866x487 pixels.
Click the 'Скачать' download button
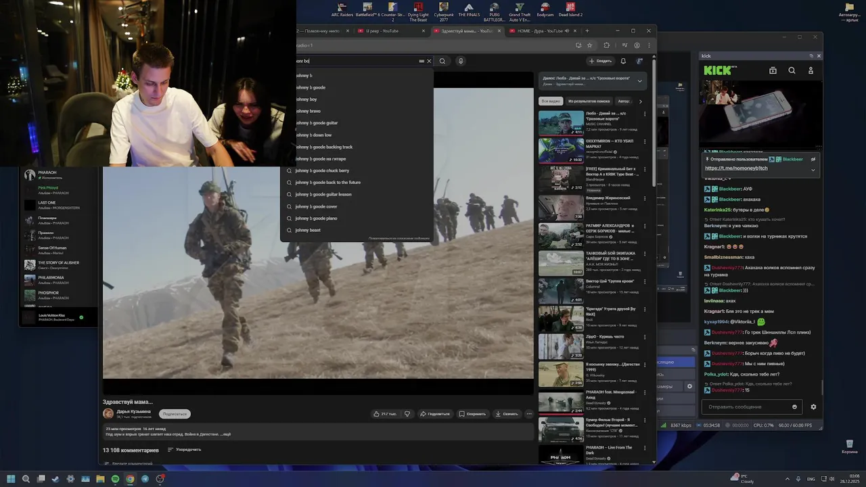click(507, 414)
